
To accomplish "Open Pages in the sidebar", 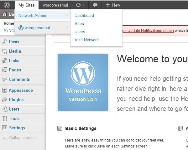I will click(x=15, y=70).
